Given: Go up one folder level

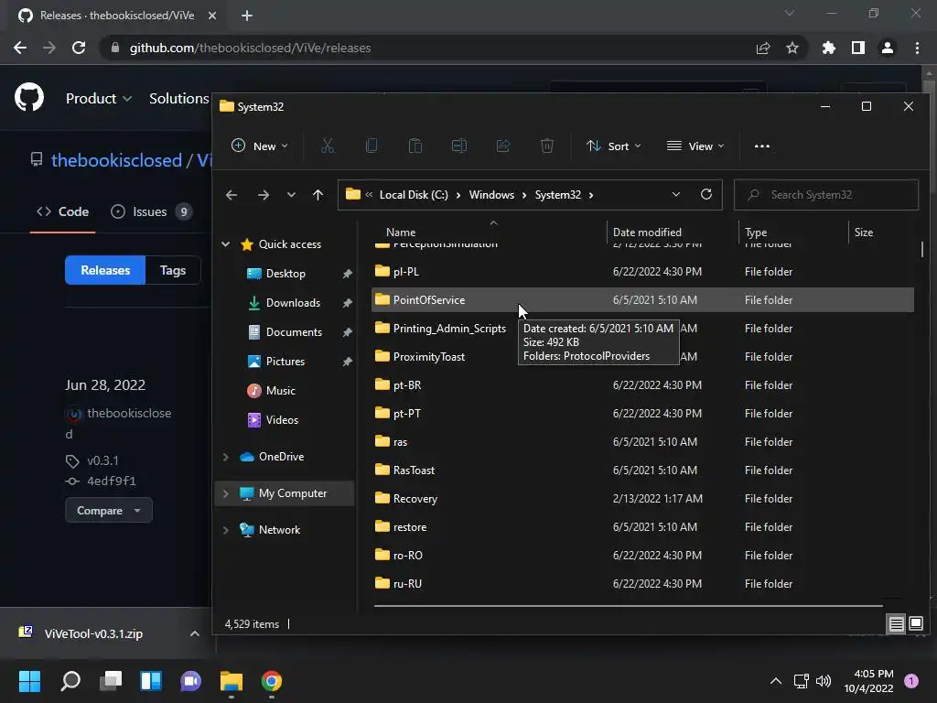Looking at the screenshot, I should point(318,195).
